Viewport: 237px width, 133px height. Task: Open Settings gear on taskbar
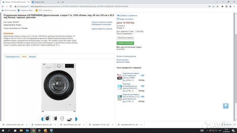click(x=39, y=131)
